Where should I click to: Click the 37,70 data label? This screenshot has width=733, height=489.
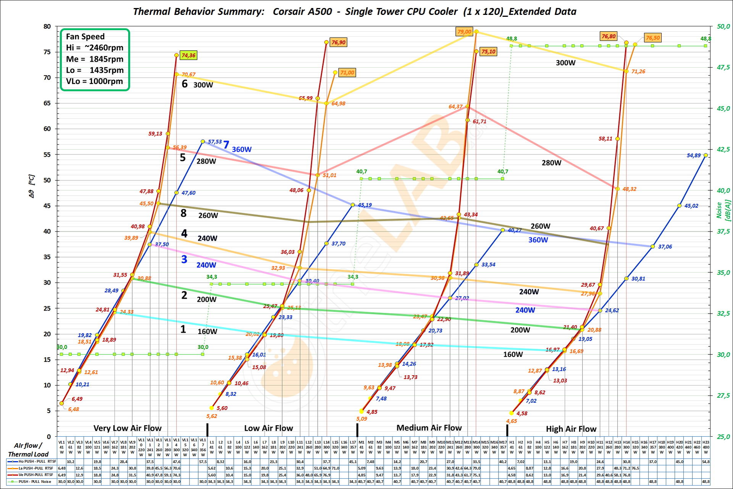(338, 244)
